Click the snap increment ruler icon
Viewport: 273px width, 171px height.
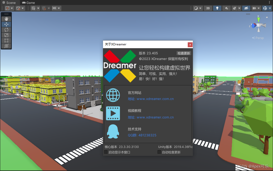(x=54, y=8)
